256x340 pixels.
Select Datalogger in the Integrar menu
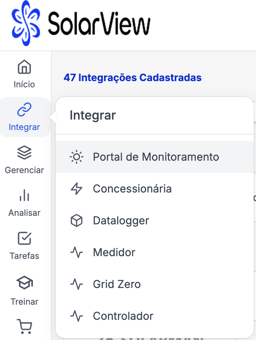121,220
